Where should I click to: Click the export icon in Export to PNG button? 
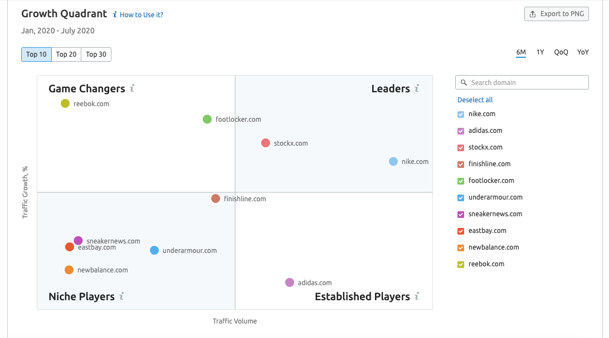[533, 13]
